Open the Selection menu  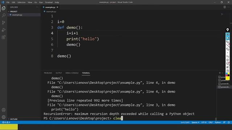coord(21,3)
